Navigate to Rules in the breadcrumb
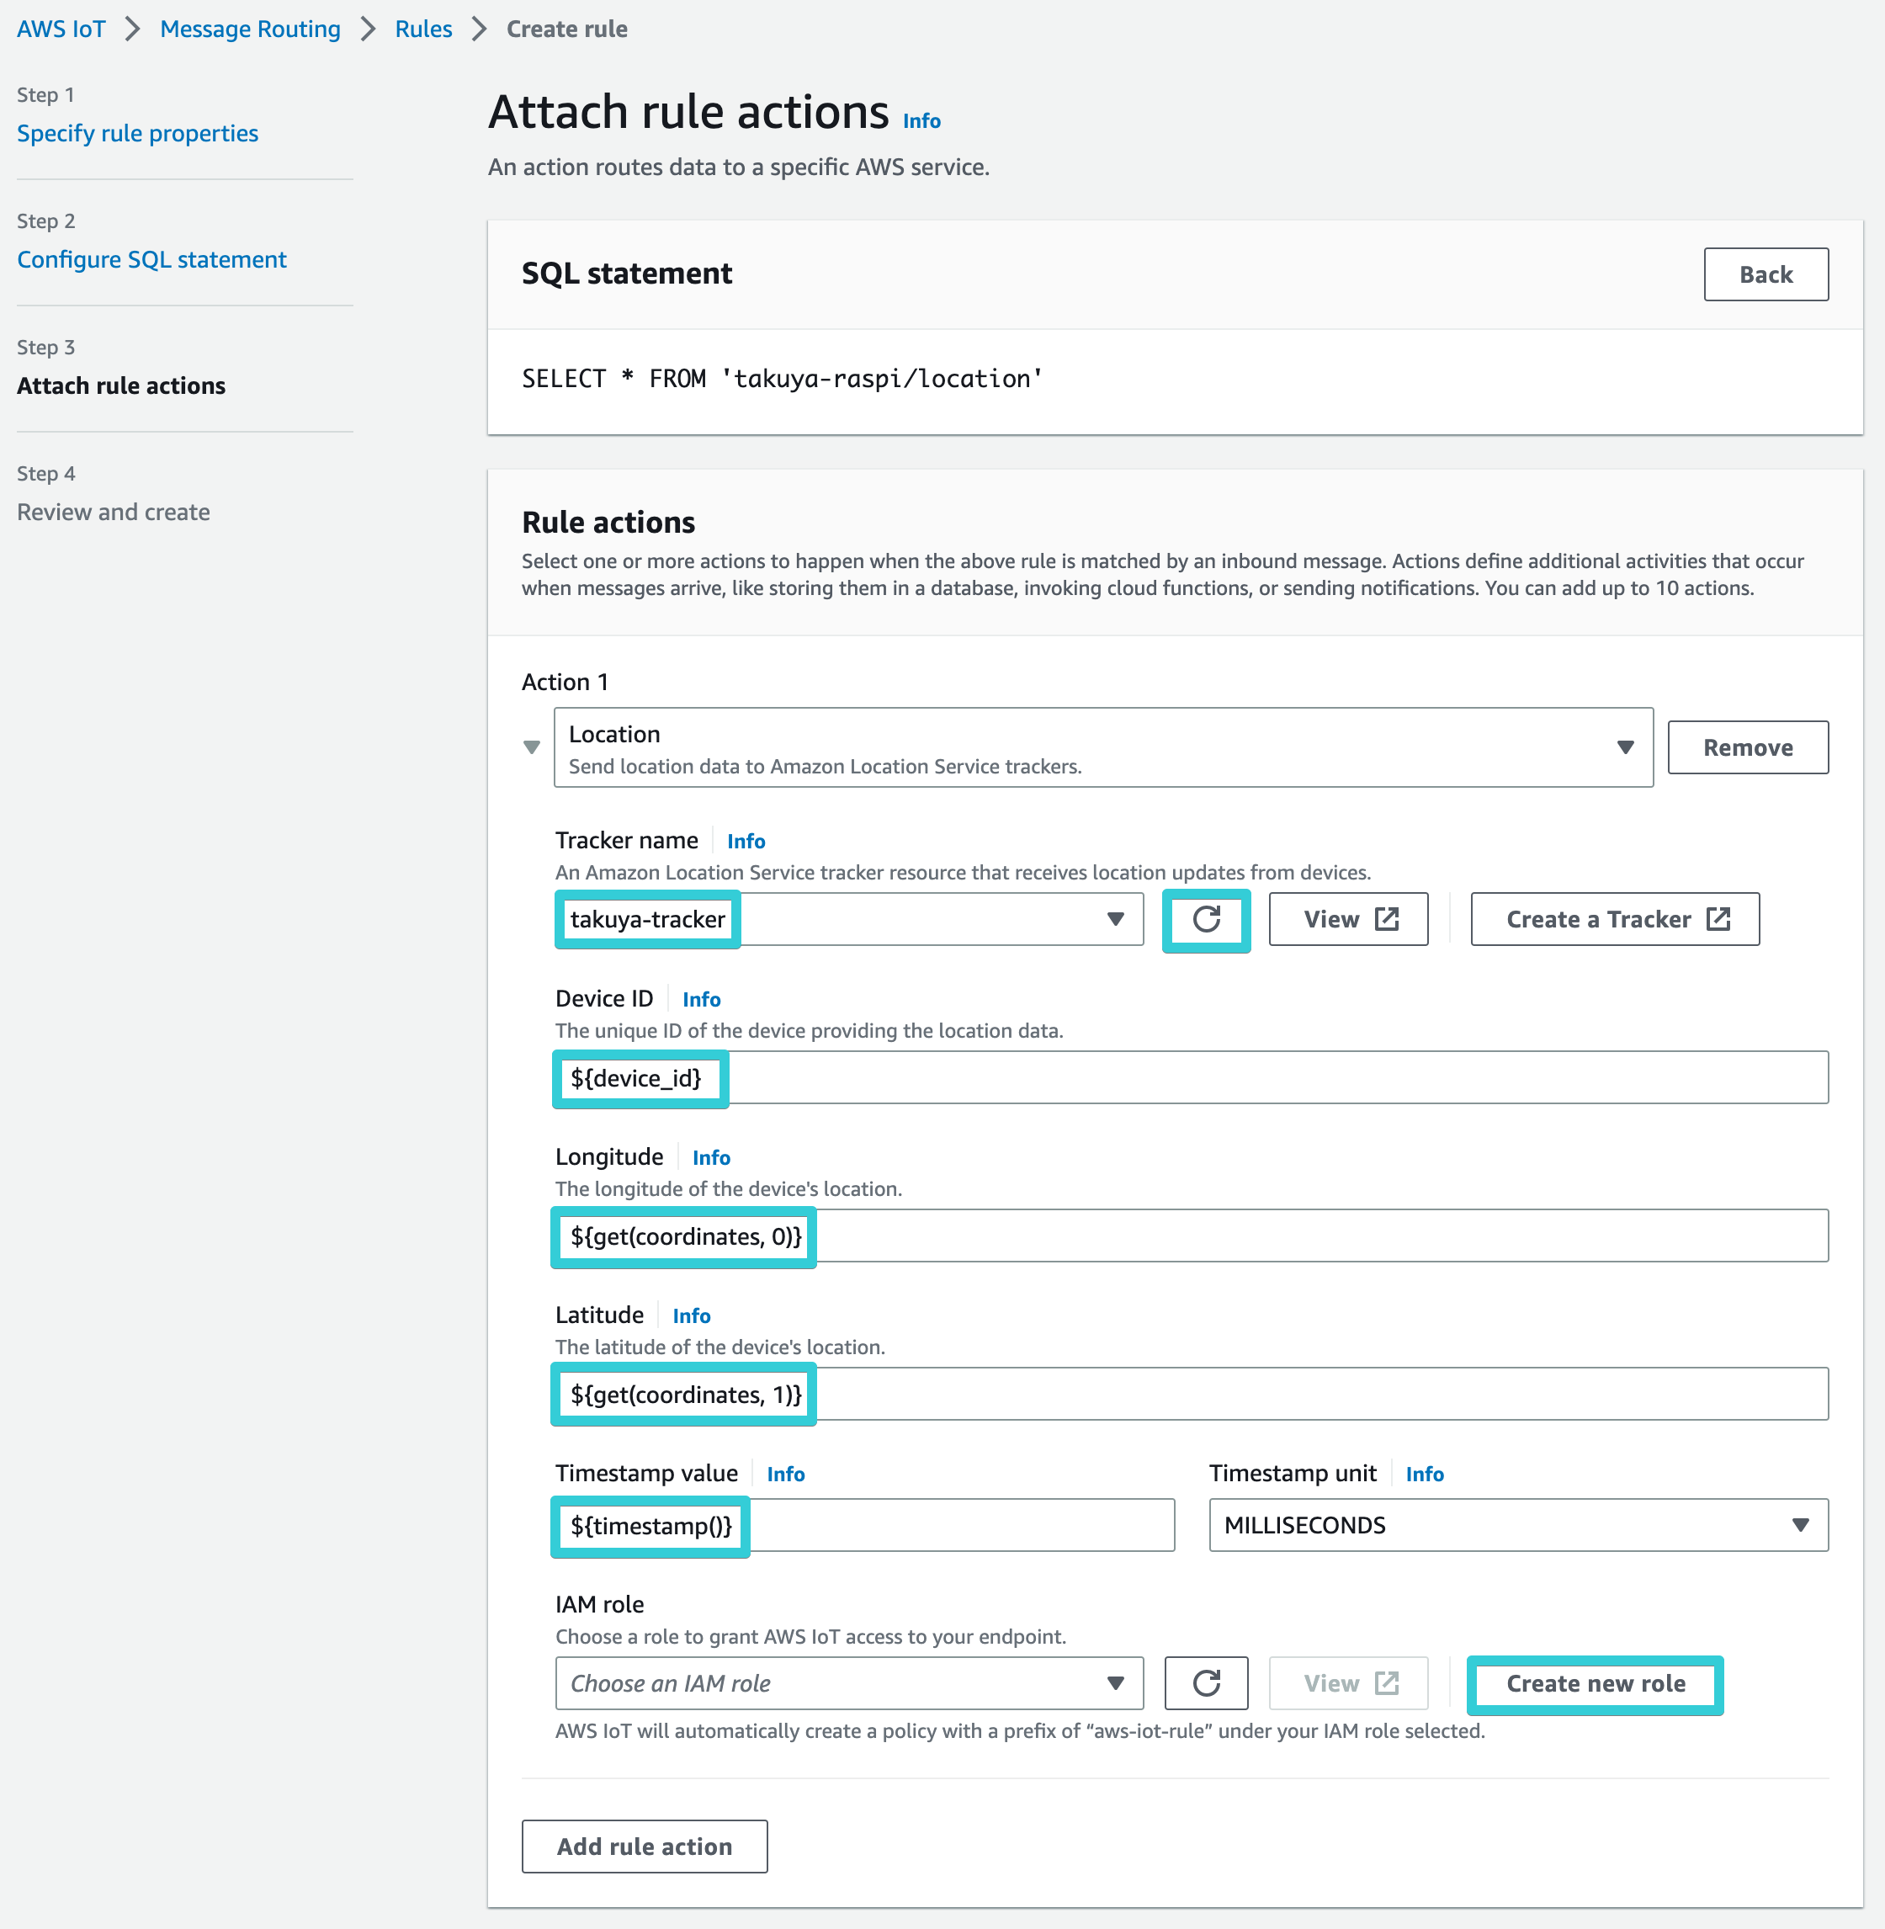 [x=422, y=29]
